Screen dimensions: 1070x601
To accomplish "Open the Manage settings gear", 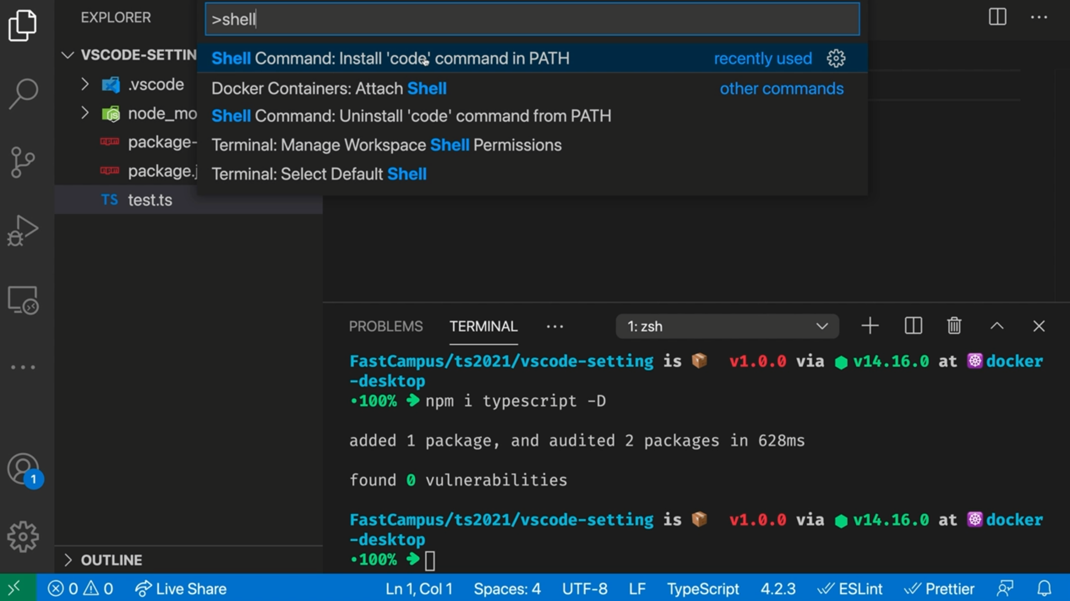I will coord(23,536).
